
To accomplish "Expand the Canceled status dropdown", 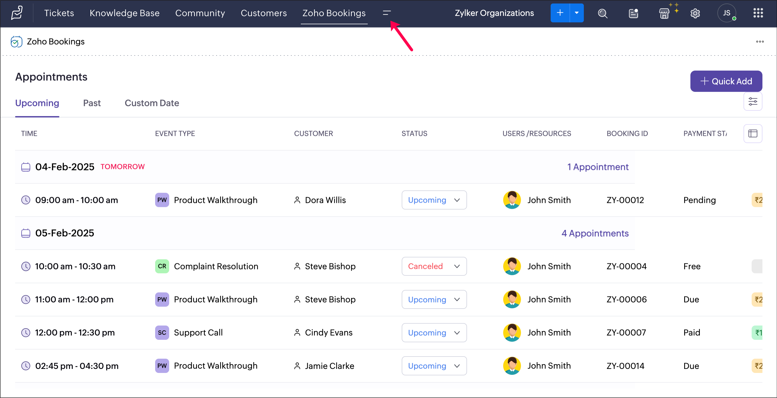I will tap(434, 266).
